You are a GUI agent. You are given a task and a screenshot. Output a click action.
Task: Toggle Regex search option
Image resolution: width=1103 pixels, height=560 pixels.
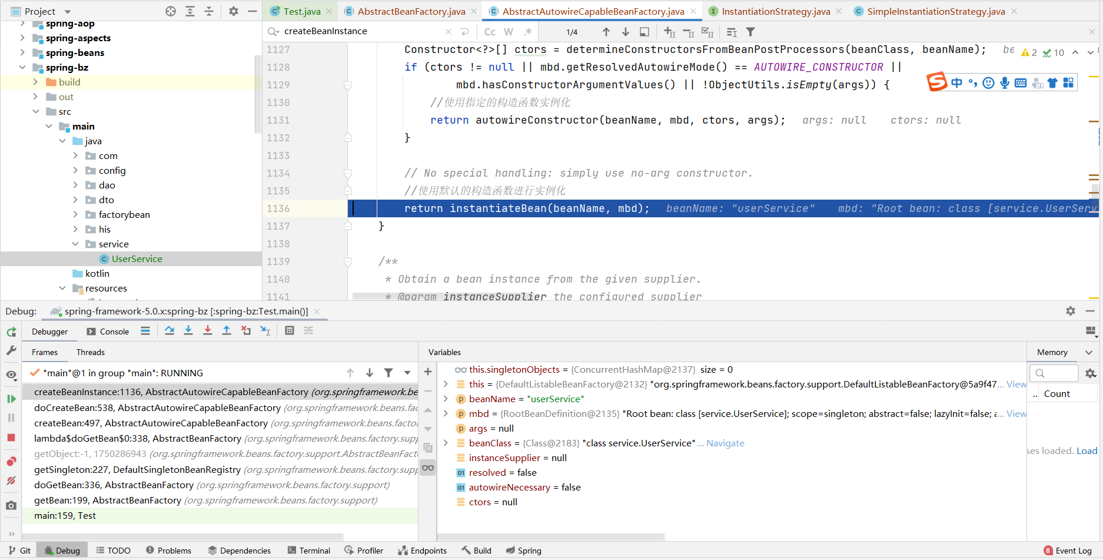pos(528,32)
